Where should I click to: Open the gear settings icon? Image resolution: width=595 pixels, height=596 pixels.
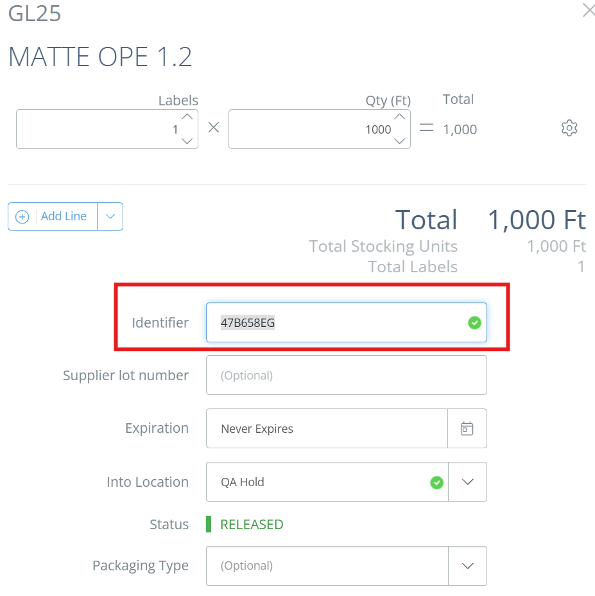(x=569, y=128)
